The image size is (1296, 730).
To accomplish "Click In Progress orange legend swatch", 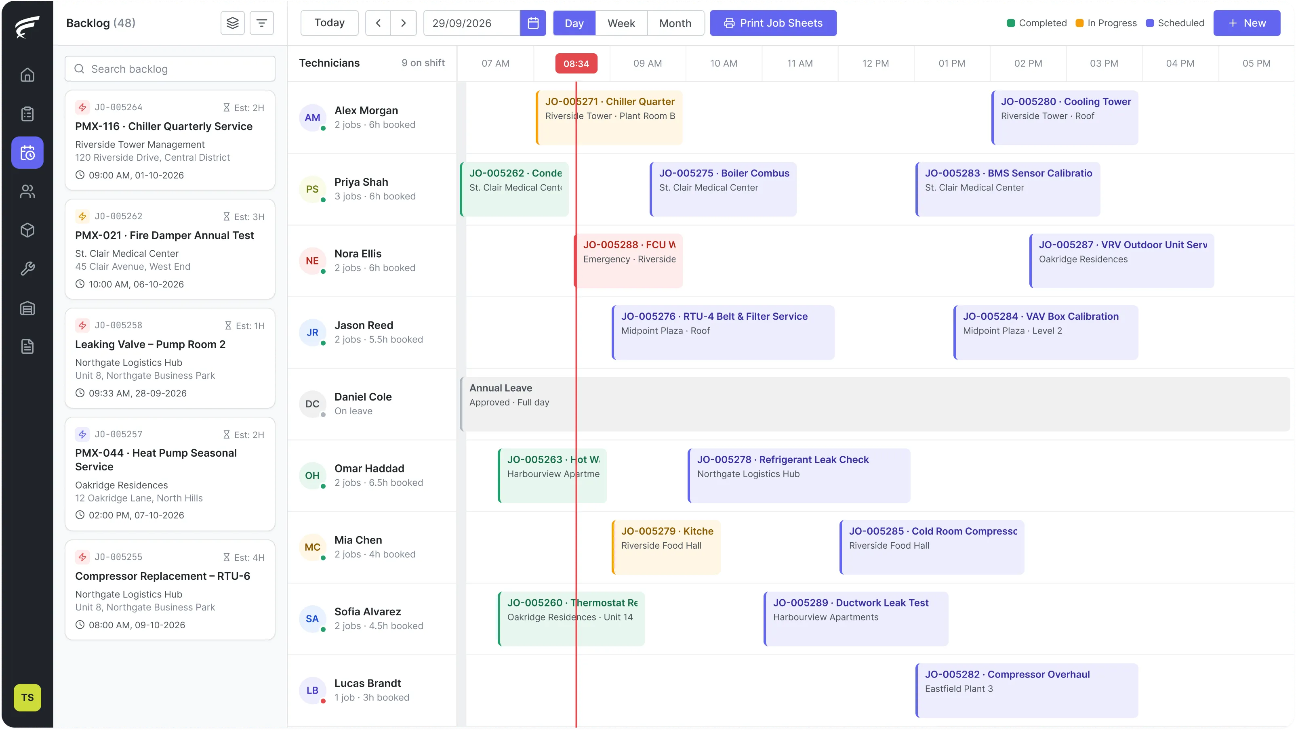I will [x=1080, y=23].
